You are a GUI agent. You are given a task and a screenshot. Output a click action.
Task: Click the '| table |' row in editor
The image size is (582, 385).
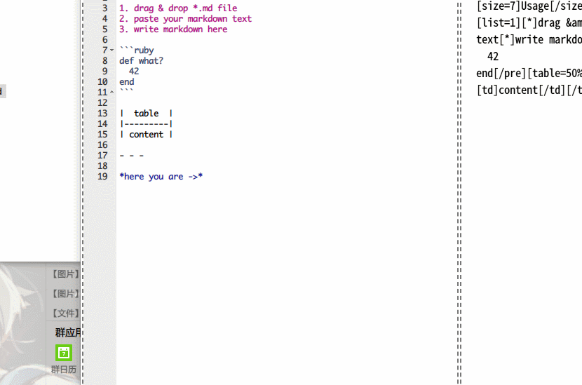[x=147, y=113]
